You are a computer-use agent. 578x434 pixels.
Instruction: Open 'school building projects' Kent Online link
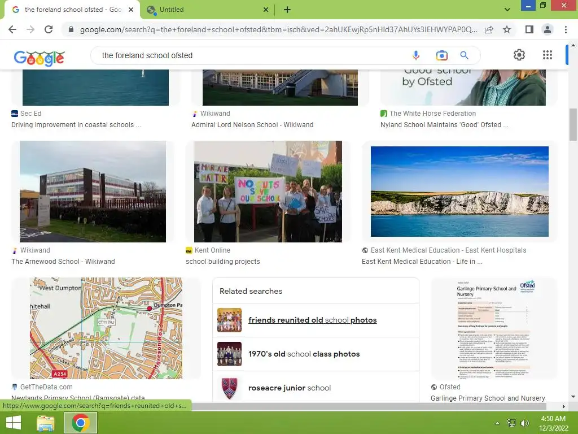pos(222,261)
